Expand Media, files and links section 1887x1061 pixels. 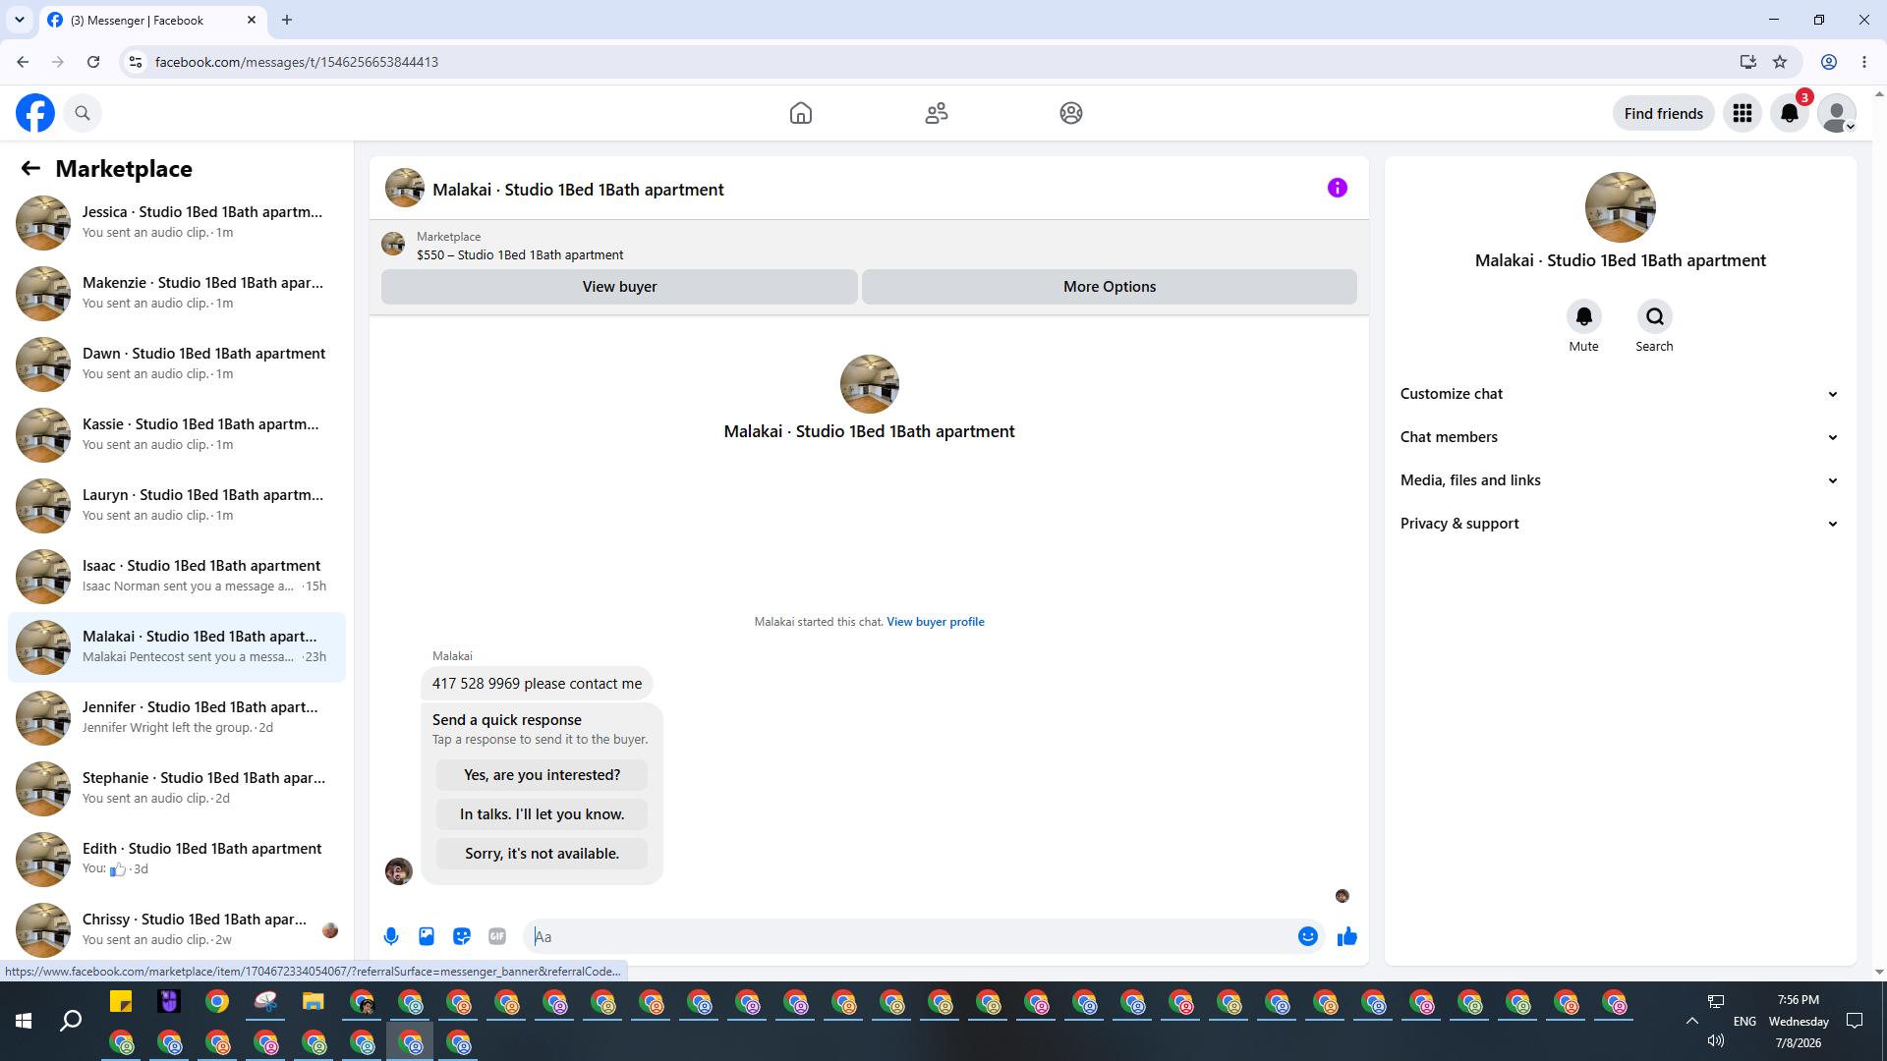coord(1621,480)
